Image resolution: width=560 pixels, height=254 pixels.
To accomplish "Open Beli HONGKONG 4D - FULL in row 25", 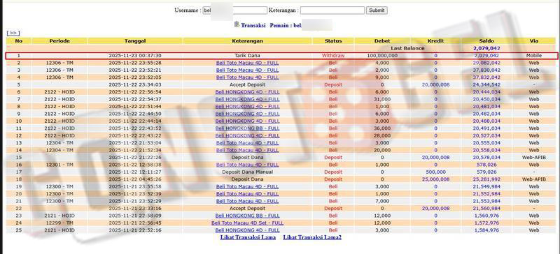I will (247, 230).
